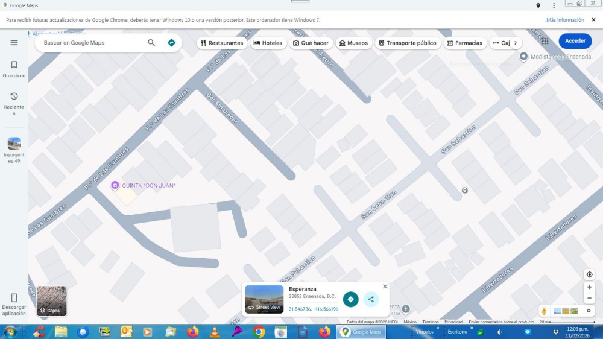This screenshot has width=603, height=339.
Task: Open VLC media player from the taskbar
Action: click(215, 332)
